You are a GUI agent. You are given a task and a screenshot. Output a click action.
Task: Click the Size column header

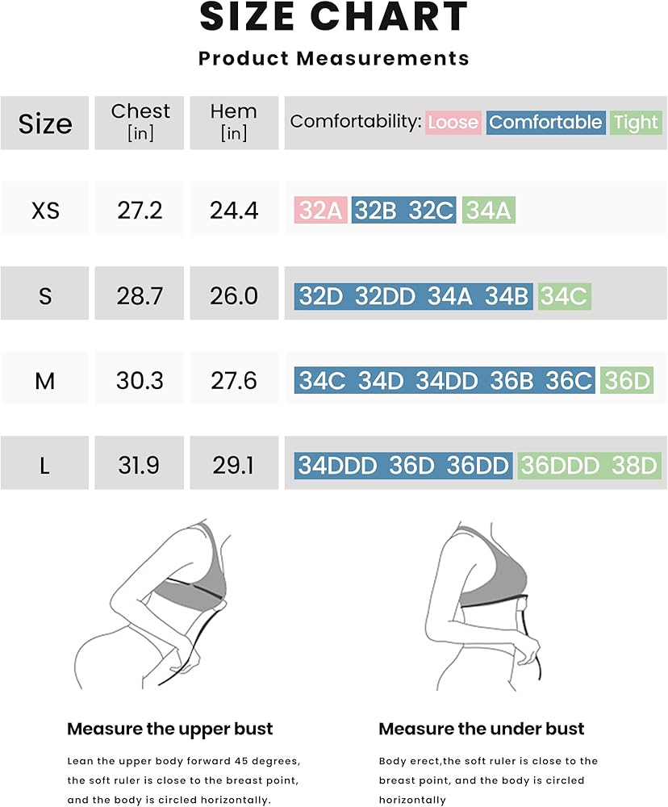[x=45, y=123]
